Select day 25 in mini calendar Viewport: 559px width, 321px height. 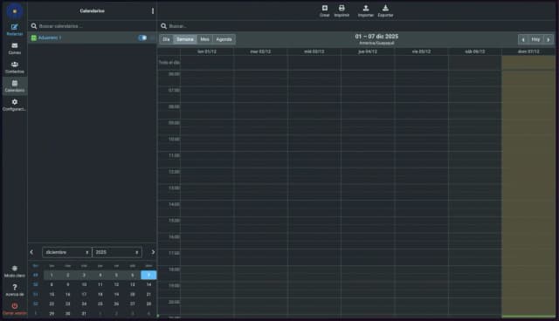point(100,304)
